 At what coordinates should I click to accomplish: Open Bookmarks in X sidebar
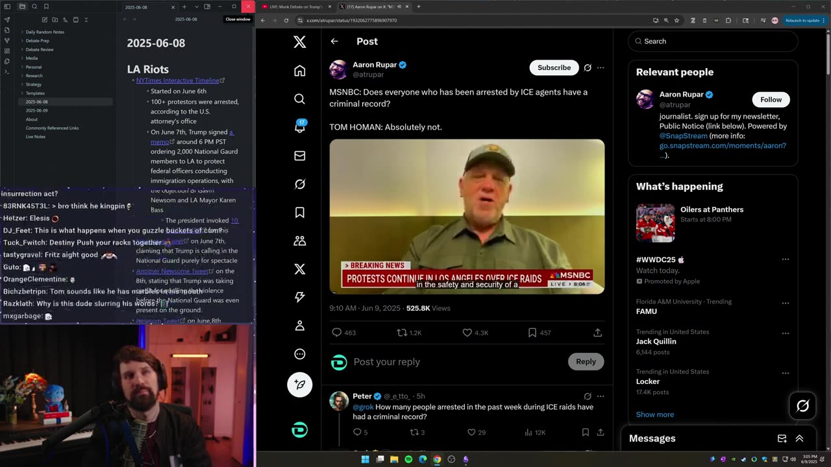pyautogui.click(x=299, y=212)
